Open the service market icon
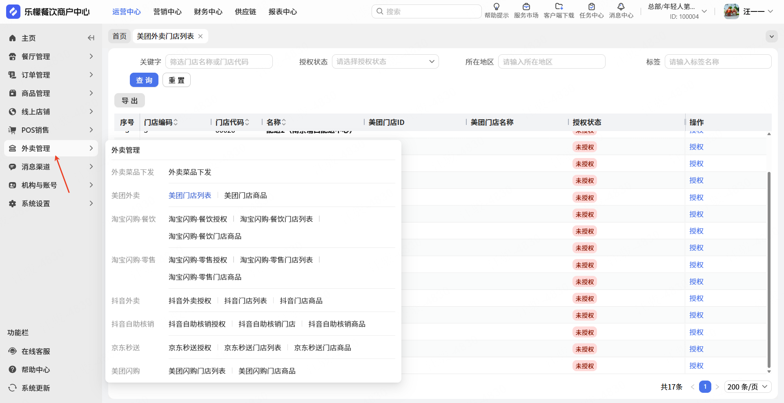This screenshot has width=784, height=403. click(x=526, y=7)
